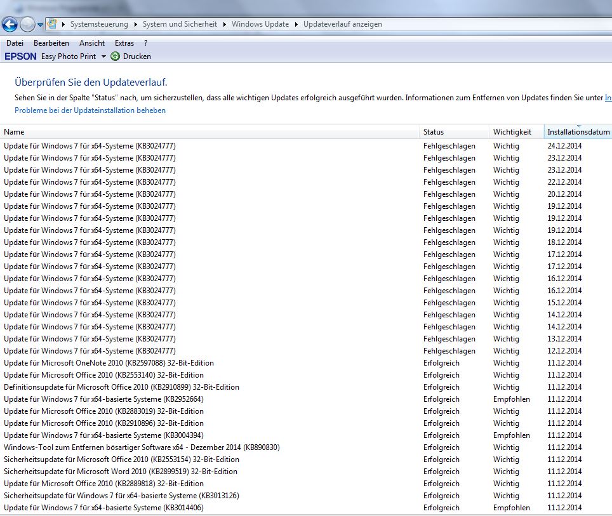Navigate to System und Sicherheit breadcrumb
612x516 pixels.
coord(180,24)
